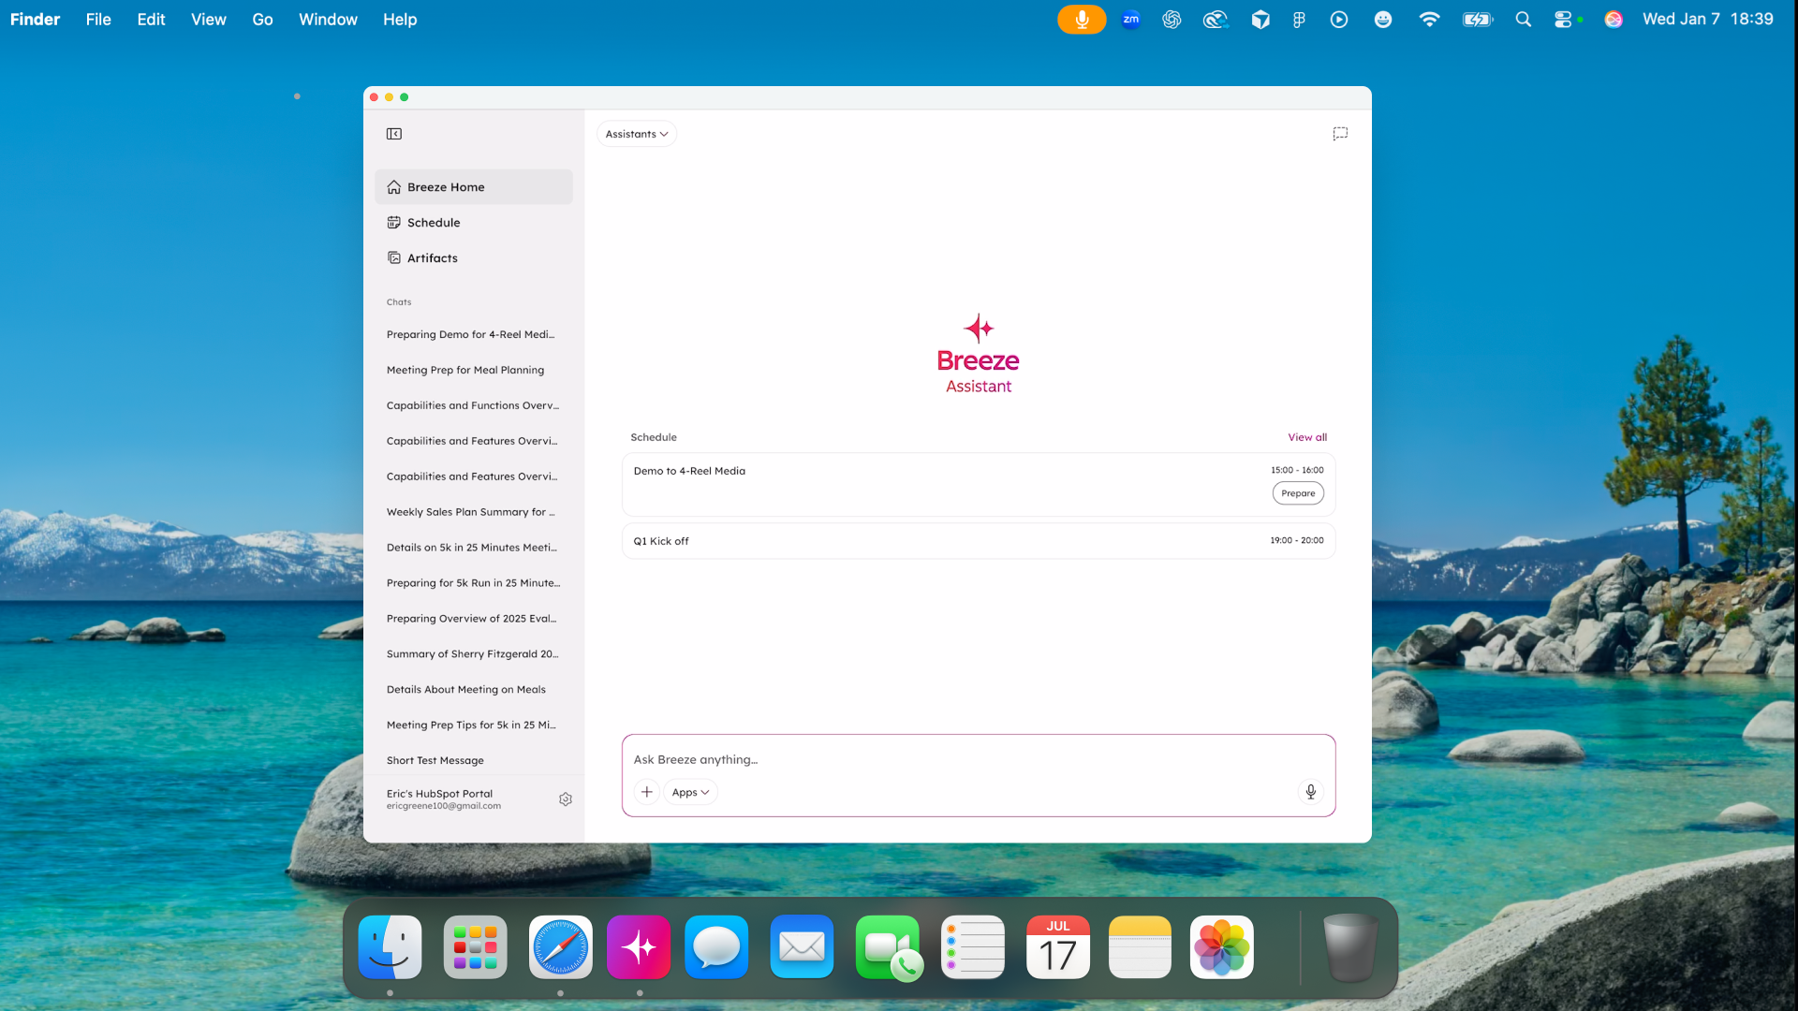The width and height of the screenshot is (1798, 1011).
Task: Expand the Assistants dropdown
Action: 637,134
